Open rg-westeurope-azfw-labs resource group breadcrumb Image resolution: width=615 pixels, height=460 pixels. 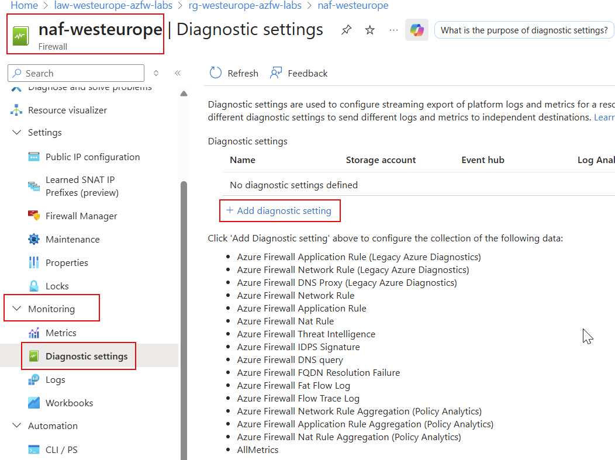point(245,5)
